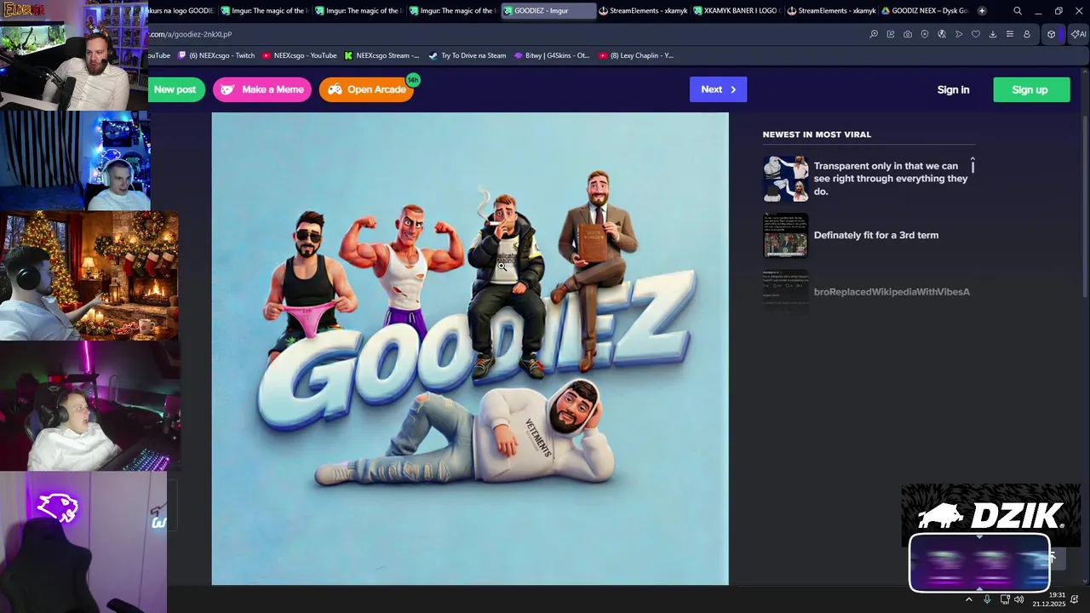Screen dimensions: 1090x613
Task: Switch to the first StreamElements - xkamyk tab
Action: point(642,11)
